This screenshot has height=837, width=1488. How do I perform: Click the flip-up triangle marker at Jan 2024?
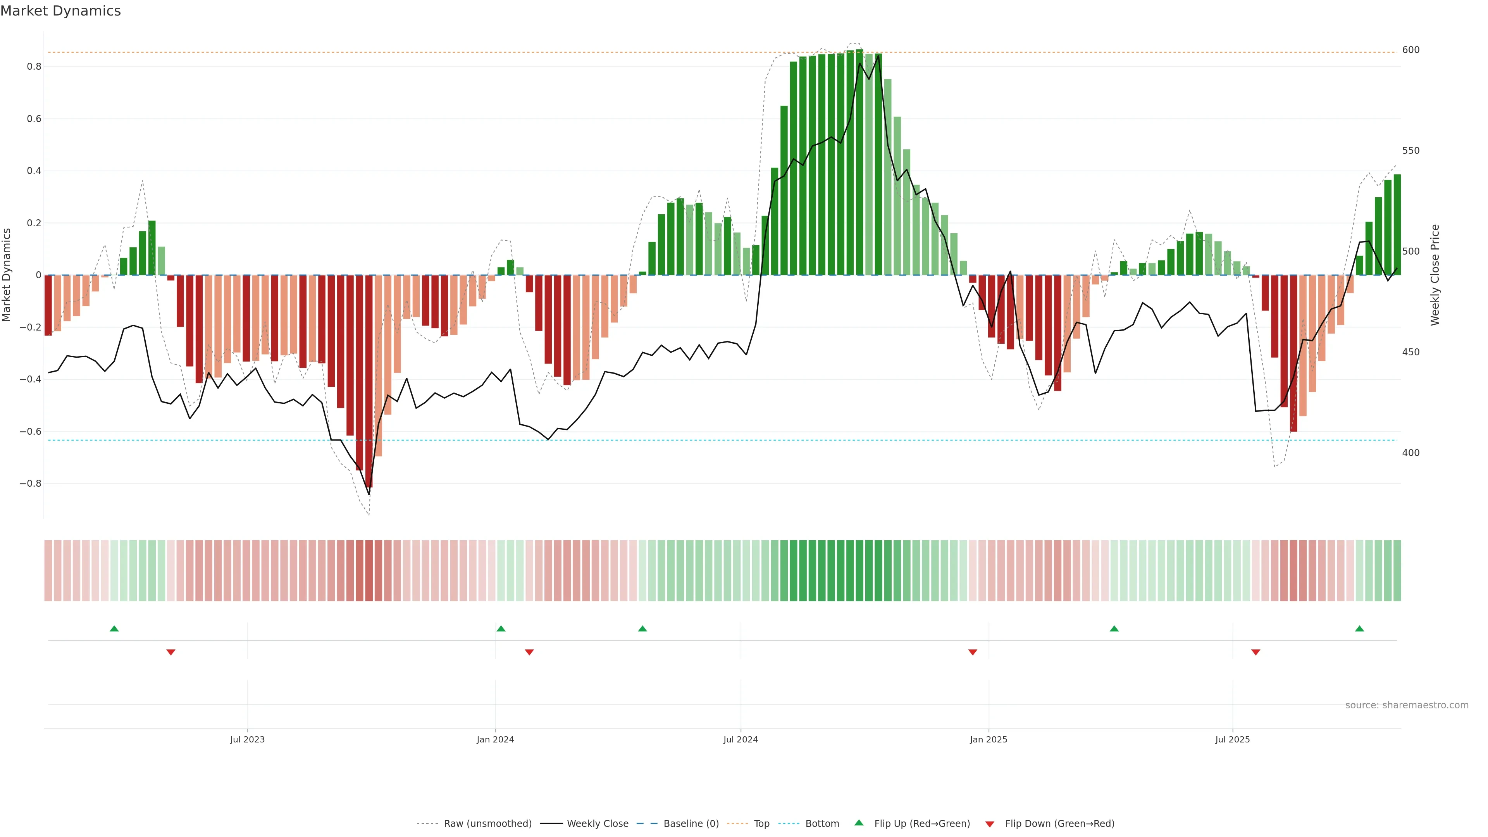point(501,629)
